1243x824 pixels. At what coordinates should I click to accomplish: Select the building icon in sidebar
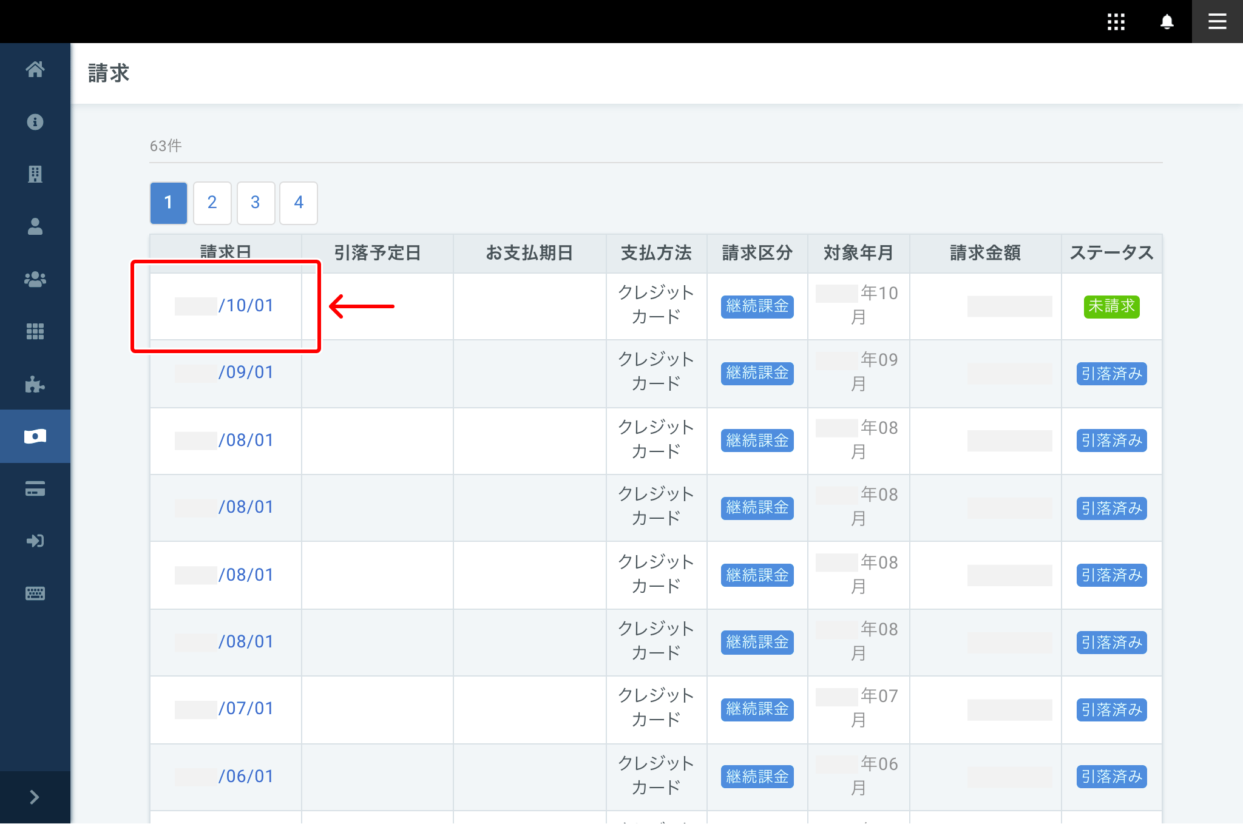(35, 174)
